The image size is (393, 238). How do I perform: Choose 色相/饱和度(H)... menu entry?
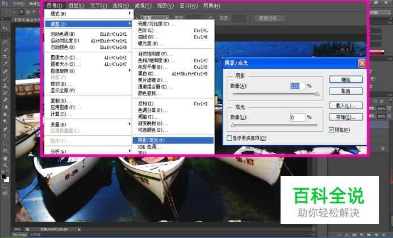tap(173, 60)
